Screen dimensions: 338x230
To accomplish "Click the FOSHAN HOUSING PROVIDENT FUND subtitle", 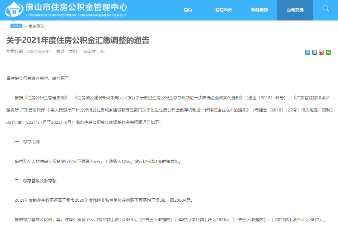I will tap(76, 15).
